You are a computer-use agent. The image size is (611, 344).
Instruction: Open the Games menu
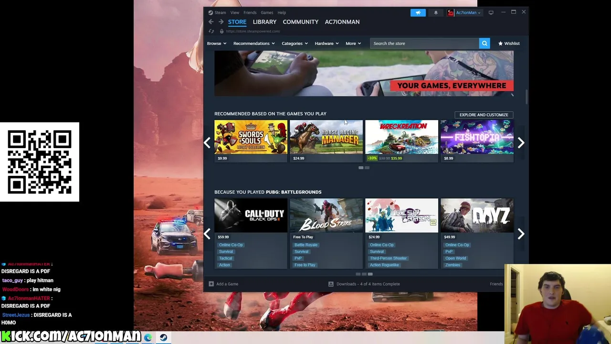(267, 13)
